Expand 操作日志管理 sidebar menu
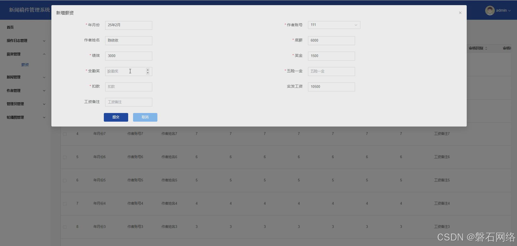The height and width of the screenshot is (246, 517). click(26, 41)
